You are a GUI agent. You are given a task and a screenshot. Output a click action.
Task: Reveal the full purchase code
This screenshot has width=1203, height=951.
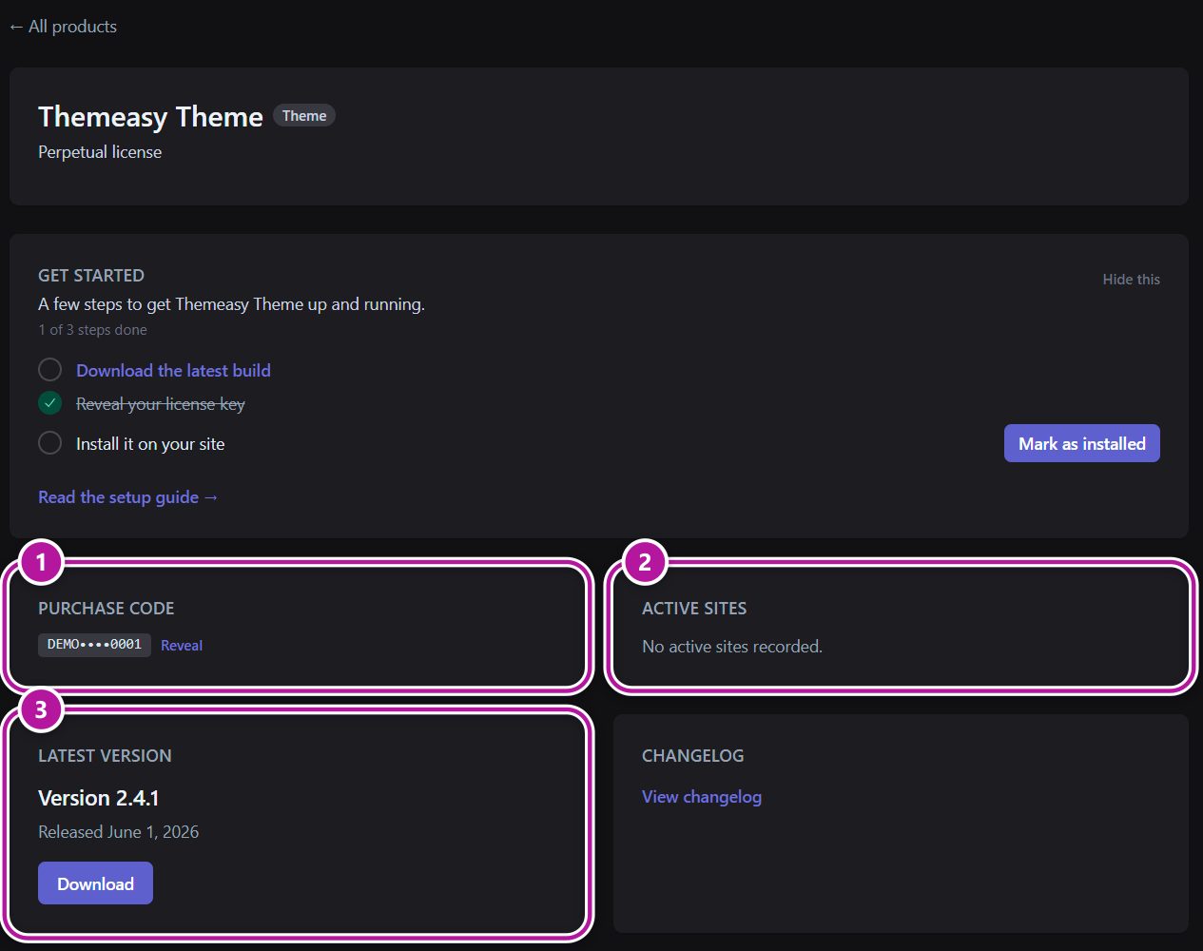[x=182, y=646]
